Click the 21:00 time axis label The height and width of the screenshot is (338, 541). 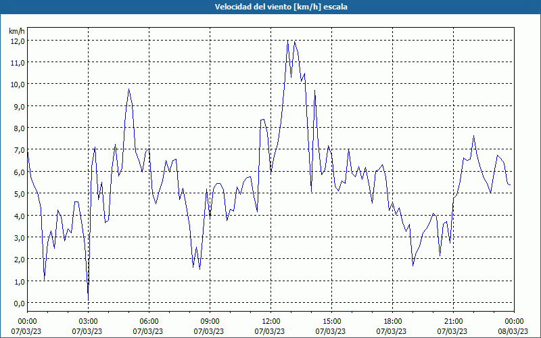453,322
